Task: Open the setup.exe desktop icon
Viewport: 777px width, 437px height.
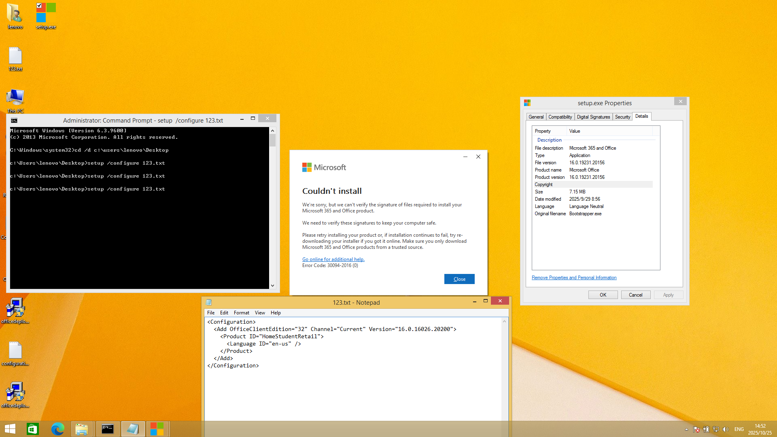Action: (46, 14)
